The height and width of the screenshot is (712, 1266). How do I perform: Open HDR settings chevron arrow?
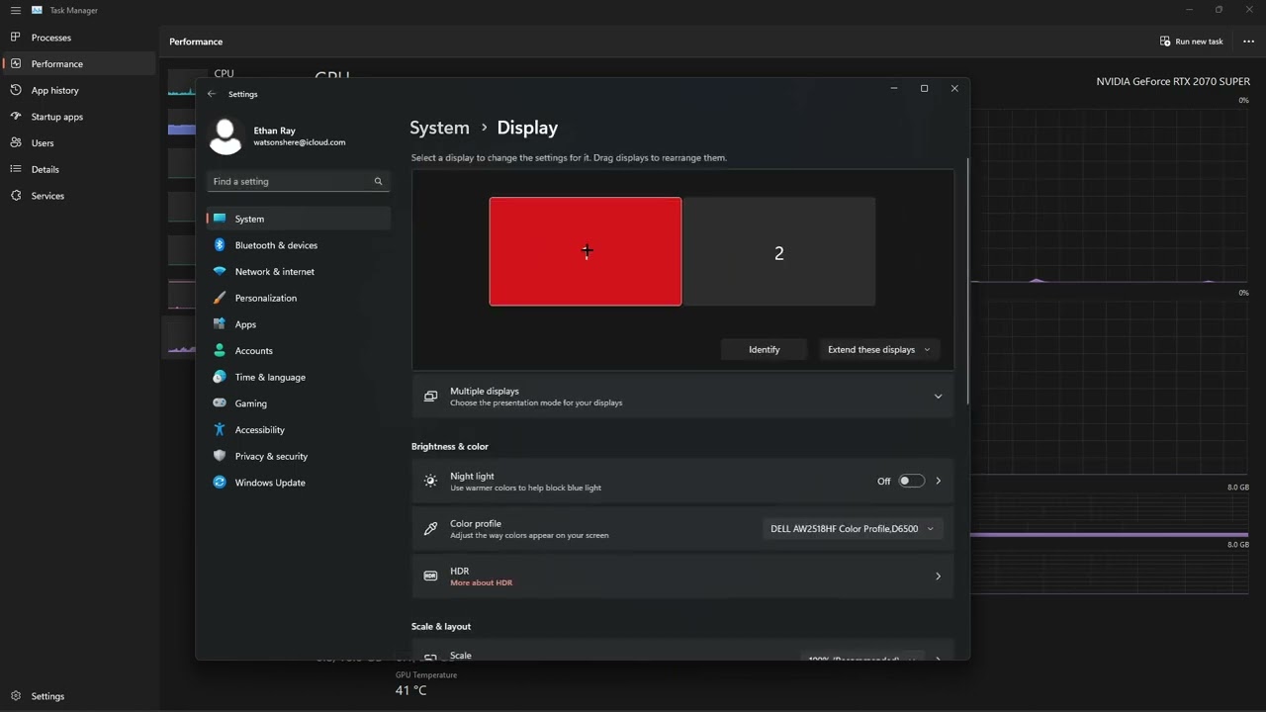pos(938,576)
